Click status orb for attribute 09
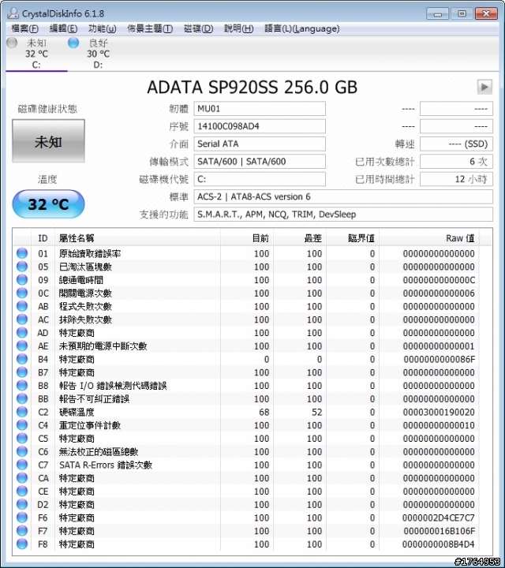The width and height of the screenshot is (505, 568). click(22, 279)
